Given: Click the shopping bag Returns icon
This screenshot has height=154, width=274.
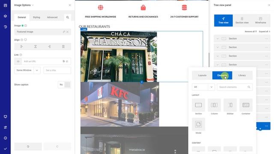Looking at the screenshot, I should tap(143, 8).
